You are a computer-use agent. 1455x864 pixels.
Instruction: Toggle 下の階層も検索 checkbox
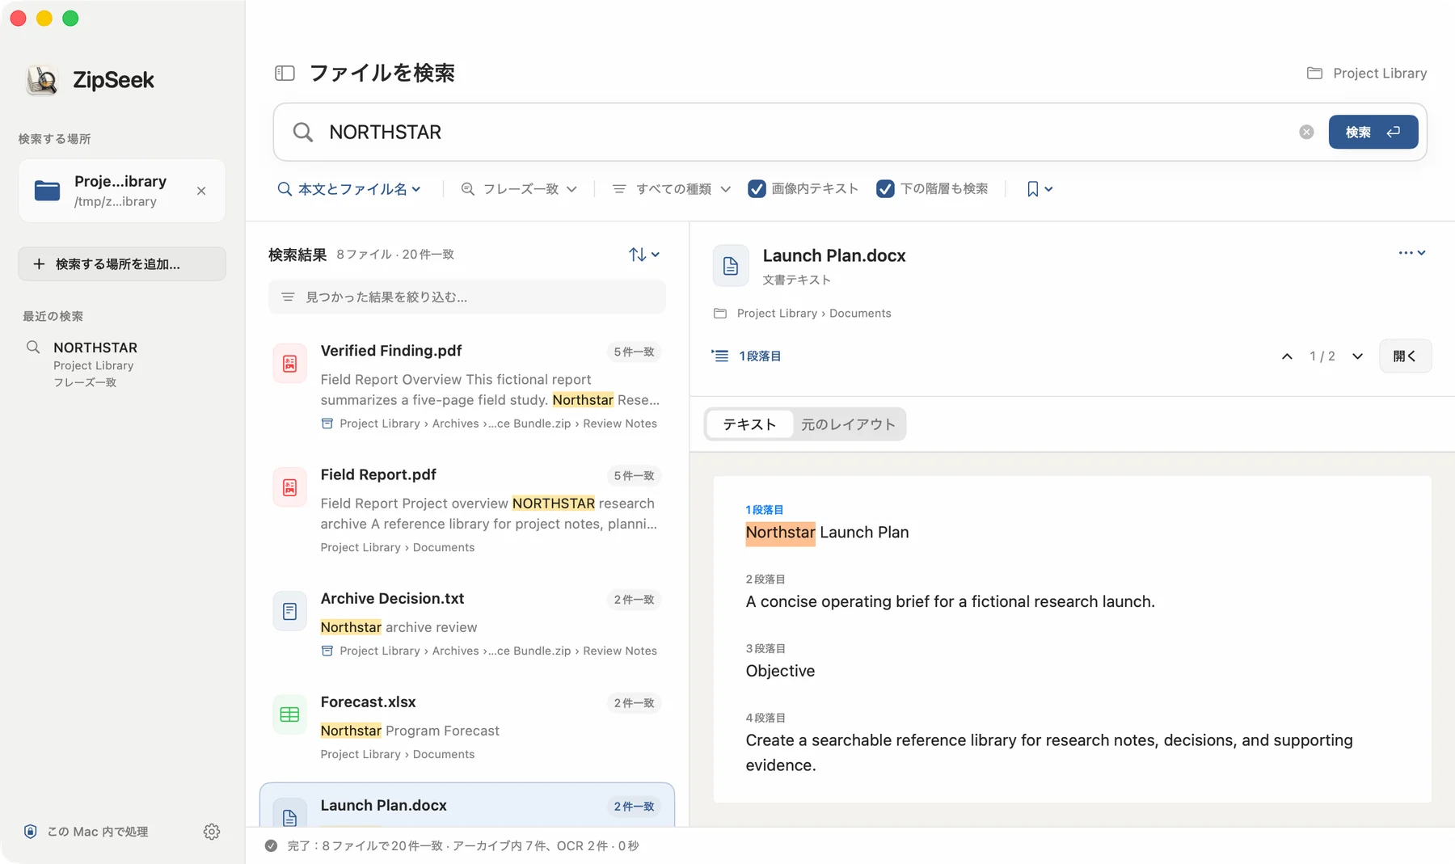tap(886, 189)
